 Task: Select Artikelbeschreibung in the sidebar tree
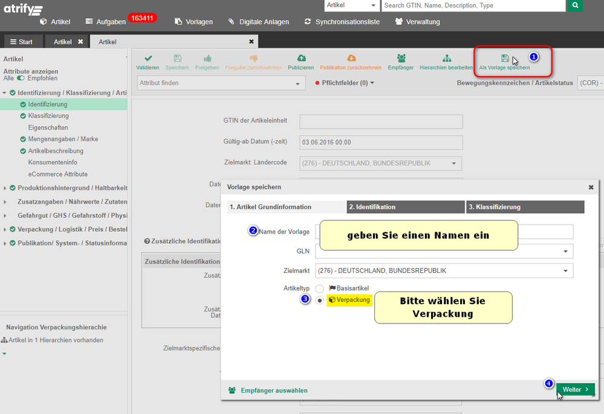point(56,151)
